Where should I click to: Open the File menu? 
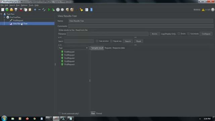(2, 5)
